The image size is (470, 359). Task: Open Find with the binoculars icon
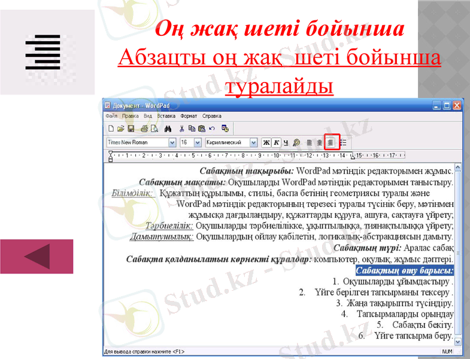tap(168, 129)
